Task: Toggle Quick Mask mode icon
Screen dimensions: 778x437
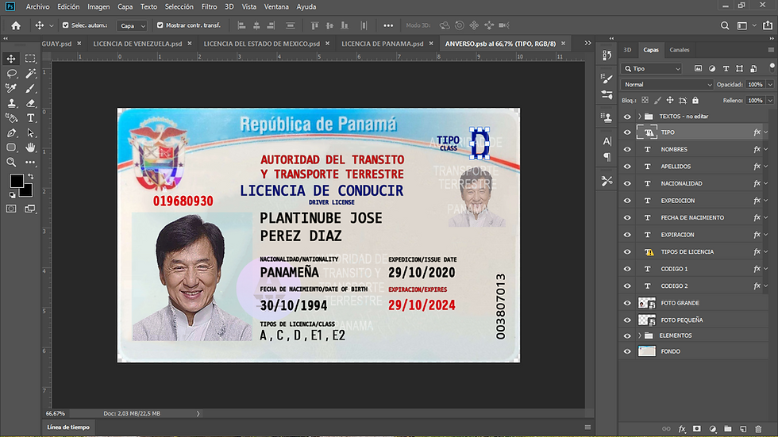Action: 11,209
